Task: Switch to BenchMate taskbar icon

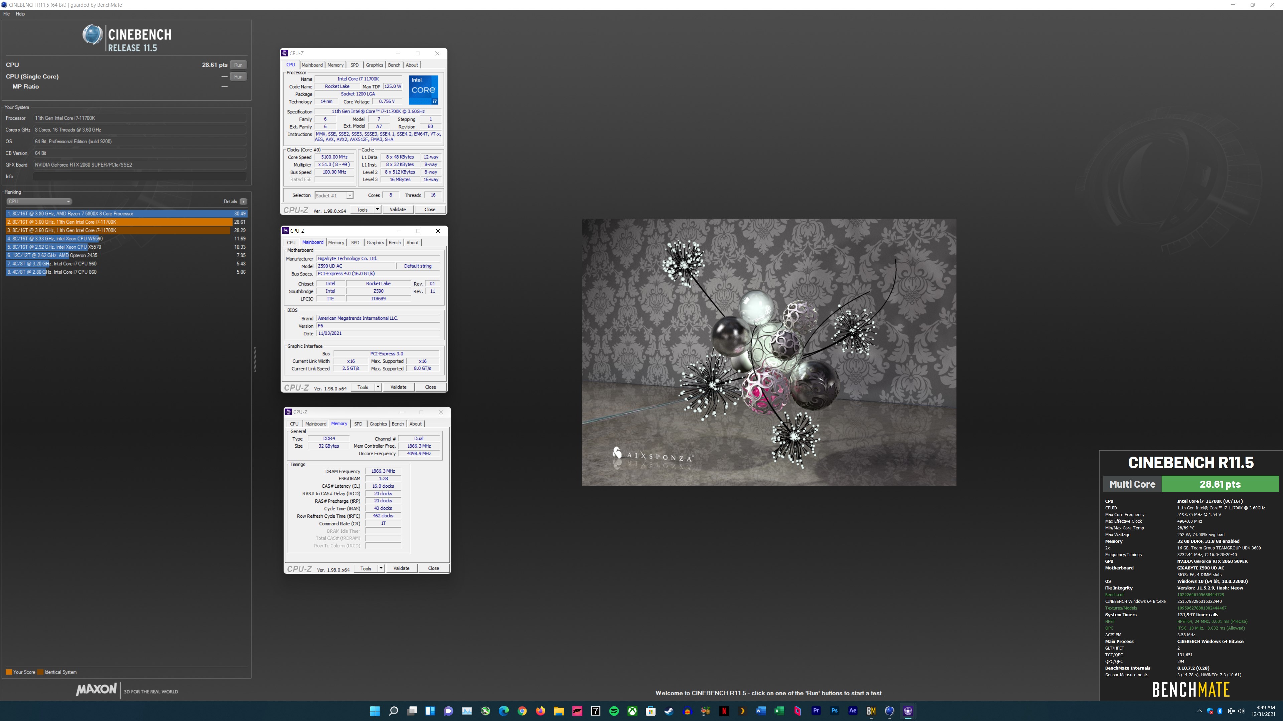Action: point(871,711)
